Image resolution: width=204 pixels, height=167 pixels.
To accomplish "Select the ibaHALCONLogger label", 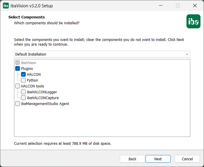I will [x=42, y=92].
